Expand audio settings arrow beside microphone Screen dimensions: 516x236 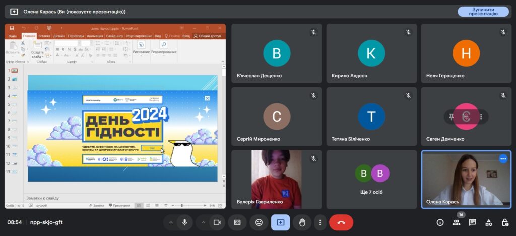[171, 222]
